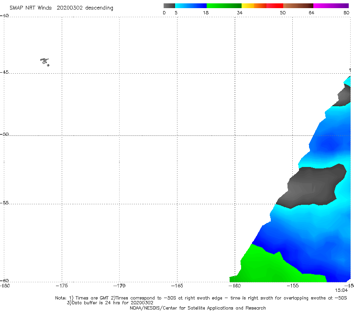Click the green 18-34 segment of the color bar
Image resolution: width=354 pixels, height=311 pixels.
[224, 6]
